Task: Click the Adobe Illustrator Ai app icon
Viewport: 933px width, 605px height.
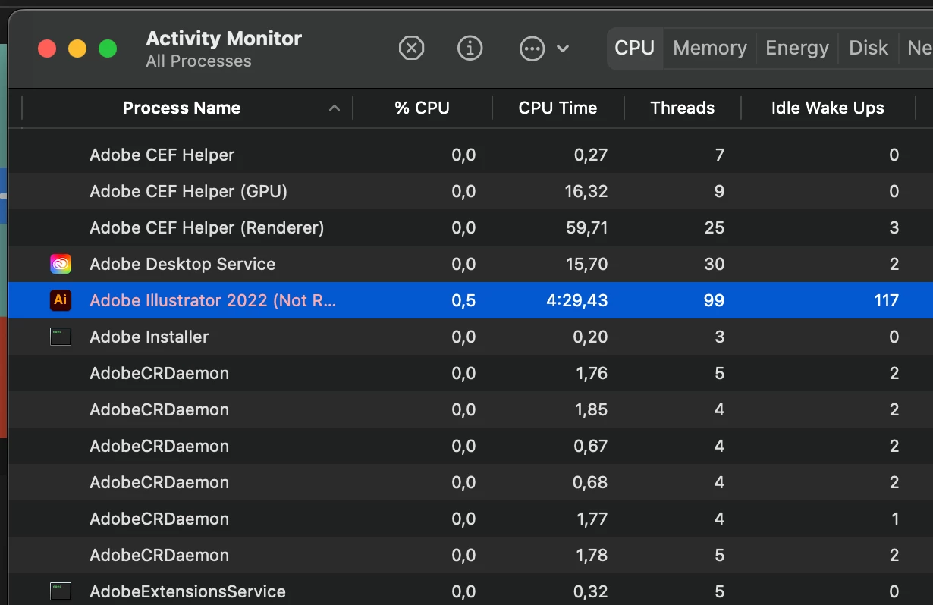Action: pos(61,300)
